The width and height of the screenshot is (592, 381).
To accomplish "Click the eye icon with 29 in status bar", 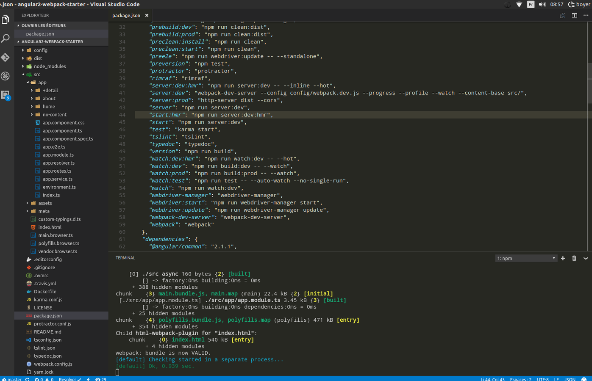I will pyautogui.click(x=101, y=379).
